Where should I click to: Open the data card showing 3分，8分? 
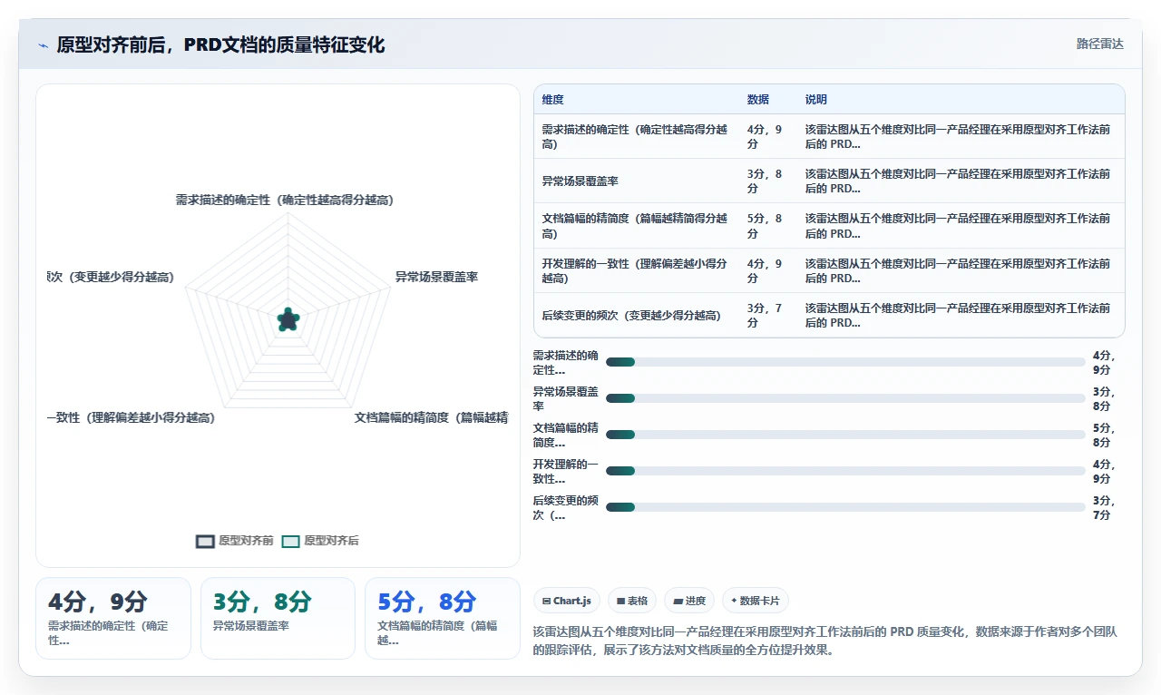point(278,618)
